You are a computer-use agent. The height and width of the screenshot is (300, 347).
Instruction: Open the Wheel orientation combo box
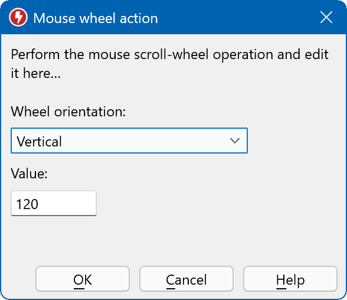(x=129, y=141)
